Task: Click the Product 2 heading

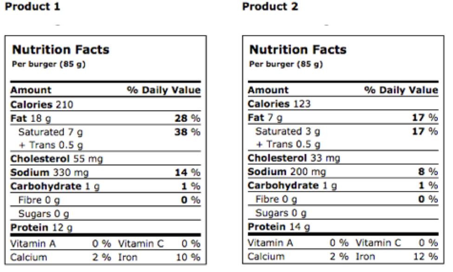Action: [x=270, y=7]
